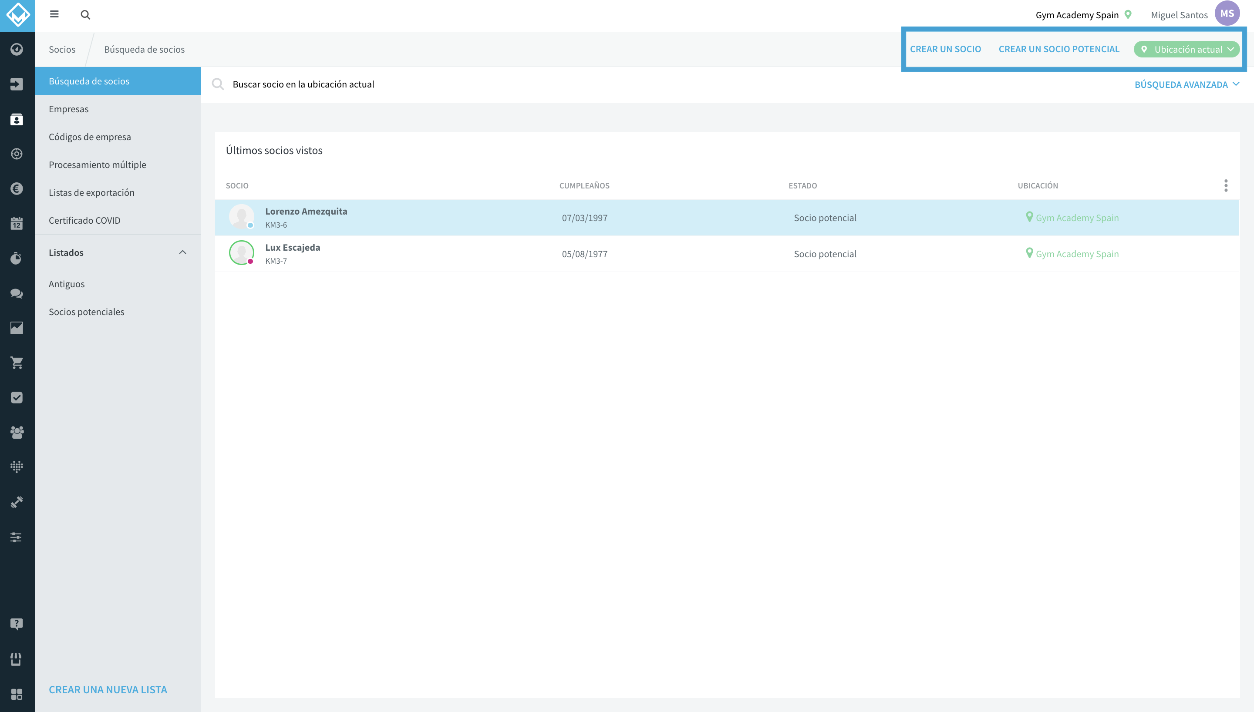This screenshot has width=1254, height=712.
Task: Collapse the Listados section
Action: pyautogui.click(x=182, y=252)
